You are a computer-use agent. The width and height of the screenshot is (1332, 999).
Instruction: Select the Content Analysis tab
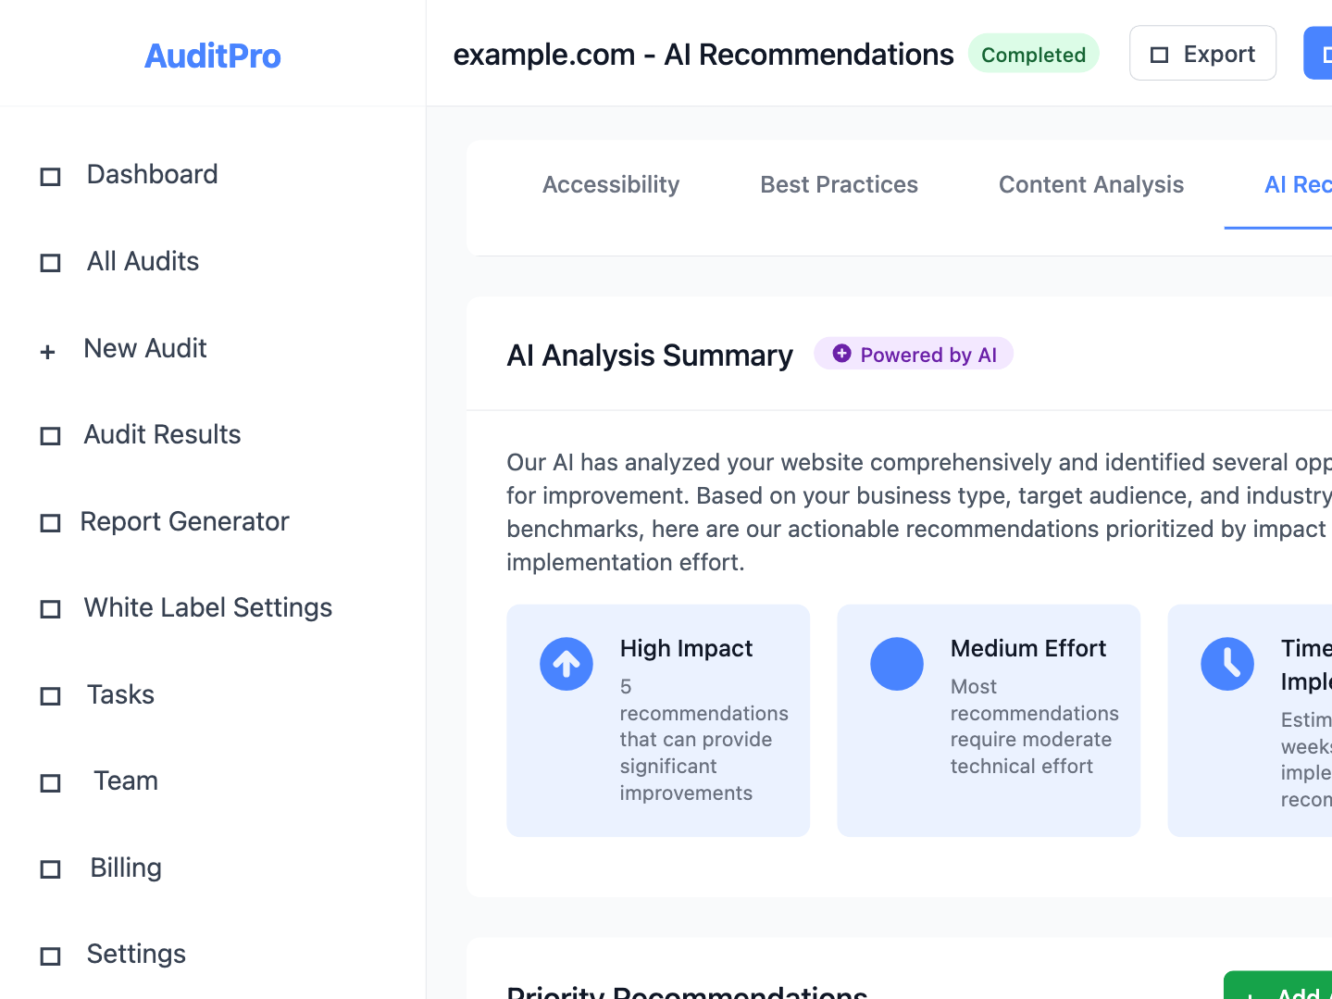(x=1091, y=185)
